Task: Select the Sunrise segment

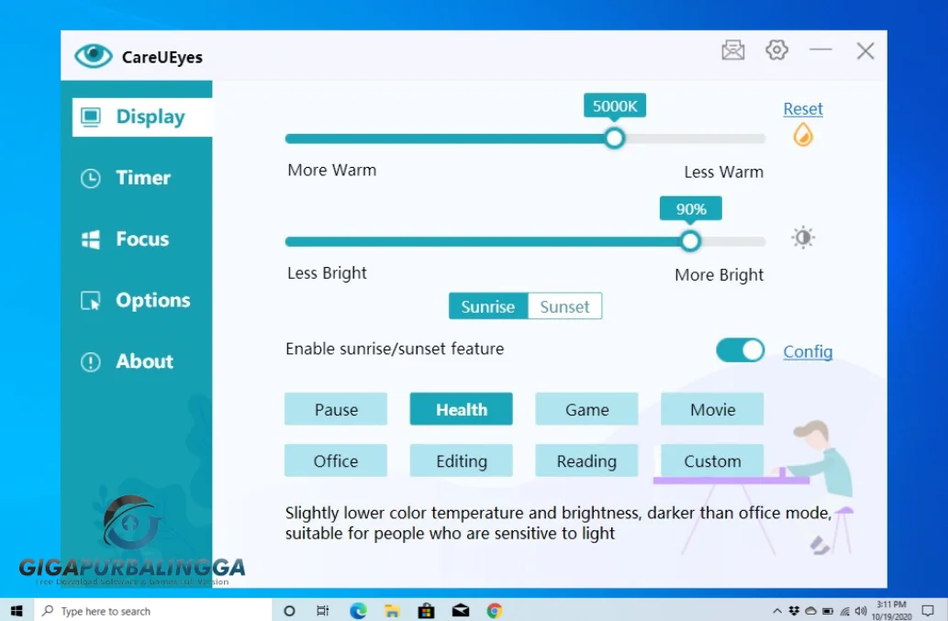Action: coord(488,306)
